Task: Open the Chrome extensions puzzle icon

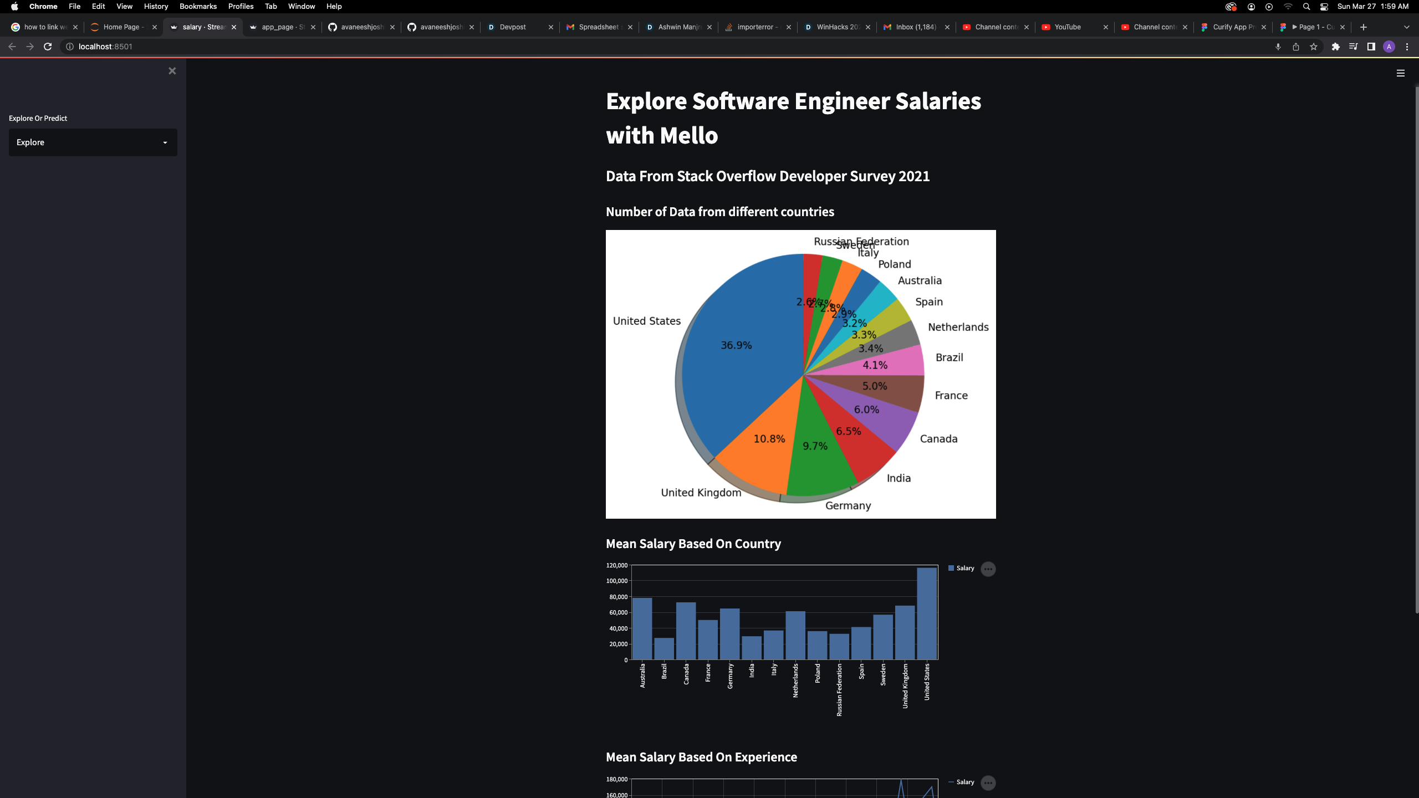Action: pos(1335,47)
